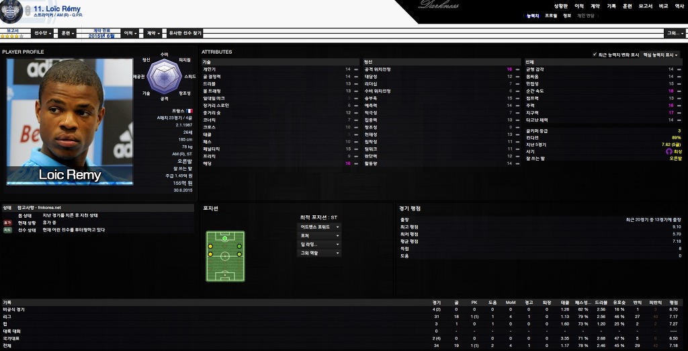This screenshot has width=688, height=351.
Task: Click the purple morale icon next to 최상
Action: tap(669, 151)
